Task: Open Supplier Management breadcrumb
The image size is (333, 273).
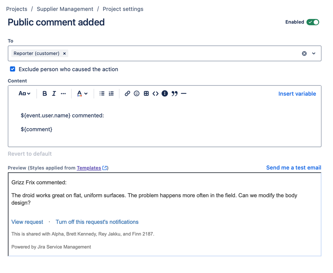Action: click(x=65, y=9)
